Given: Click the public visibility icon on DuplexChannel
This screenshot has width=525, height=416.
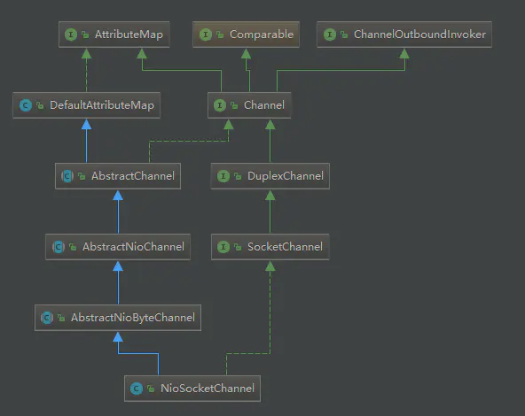Looking at the screenshot, I should point(238,176).
